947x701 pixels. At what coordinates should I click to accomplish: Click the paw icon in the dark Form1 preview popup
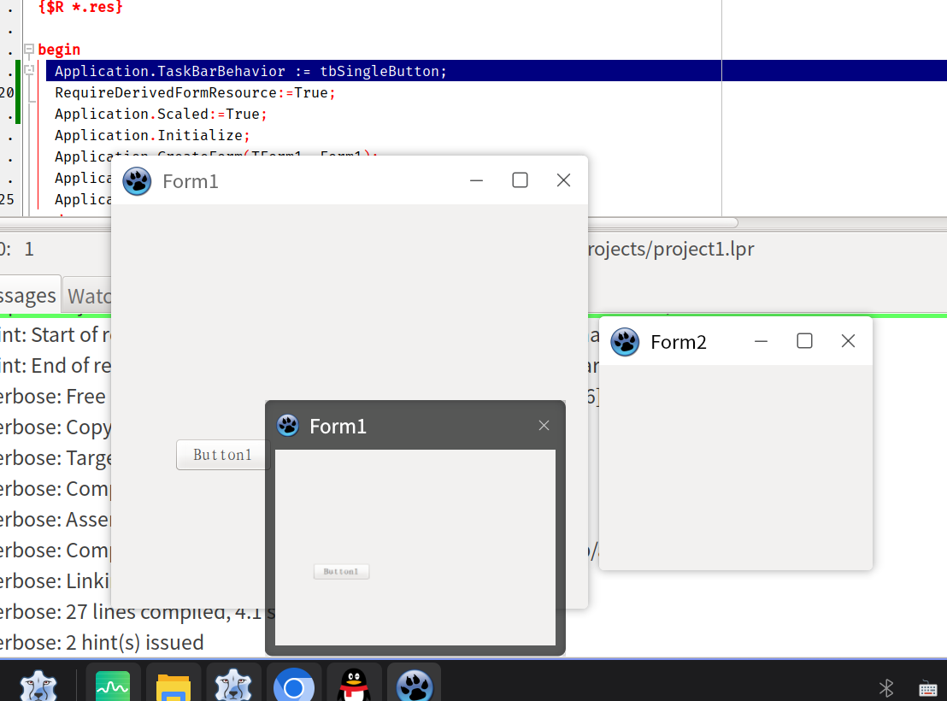coord(287,426)
